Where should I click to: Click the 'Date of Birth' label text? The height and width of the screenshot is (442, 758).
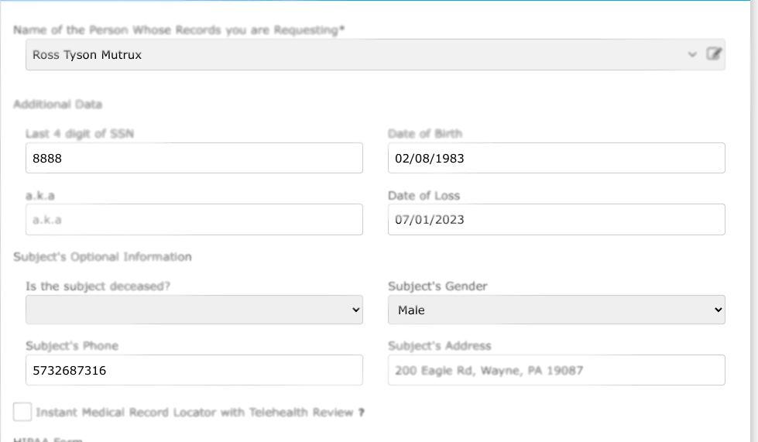[424, 134]
